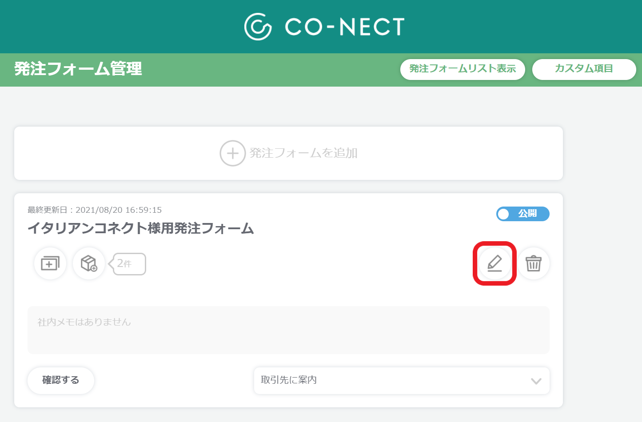This screenshot has width=642, height=422.
Task: Click the 確認する button
Action: pos(61,380)
